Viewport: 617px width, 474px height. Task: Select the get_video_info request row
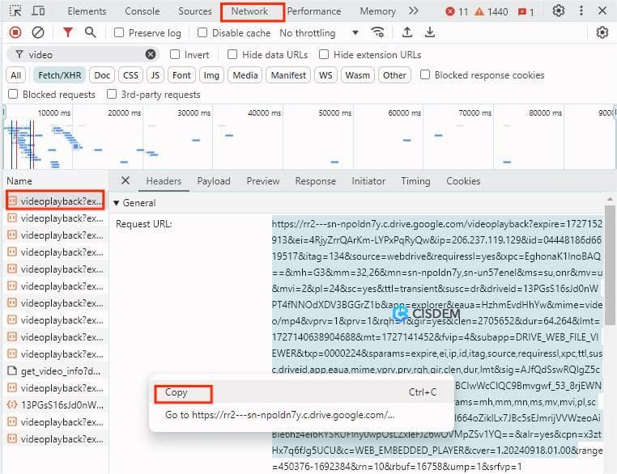click(x=55, y=371)
